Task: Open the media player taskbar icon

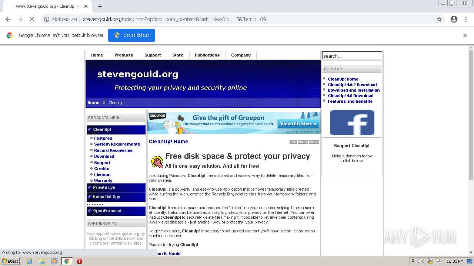Action: coord(54,261)
